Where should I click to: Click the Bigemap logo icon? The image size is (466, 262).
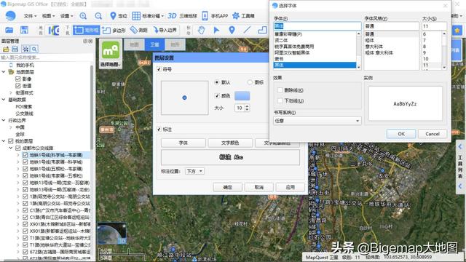[x=11, y=16]
